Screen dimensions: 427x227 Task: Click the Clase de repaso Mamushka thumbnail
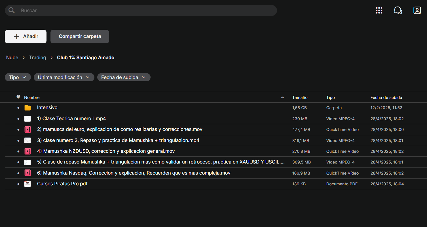(28, 162)
